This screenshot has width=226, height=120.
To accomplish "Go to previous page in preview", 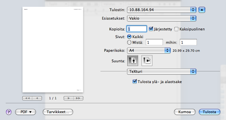I will point(37,98).
